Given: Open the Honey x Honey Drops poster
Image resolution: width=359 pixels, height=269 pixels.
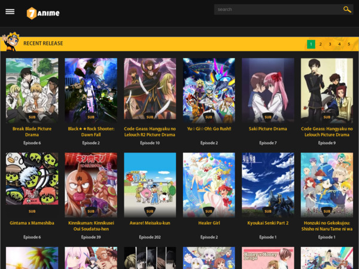Looking at the screenshot, I should (x=268, y=258).
